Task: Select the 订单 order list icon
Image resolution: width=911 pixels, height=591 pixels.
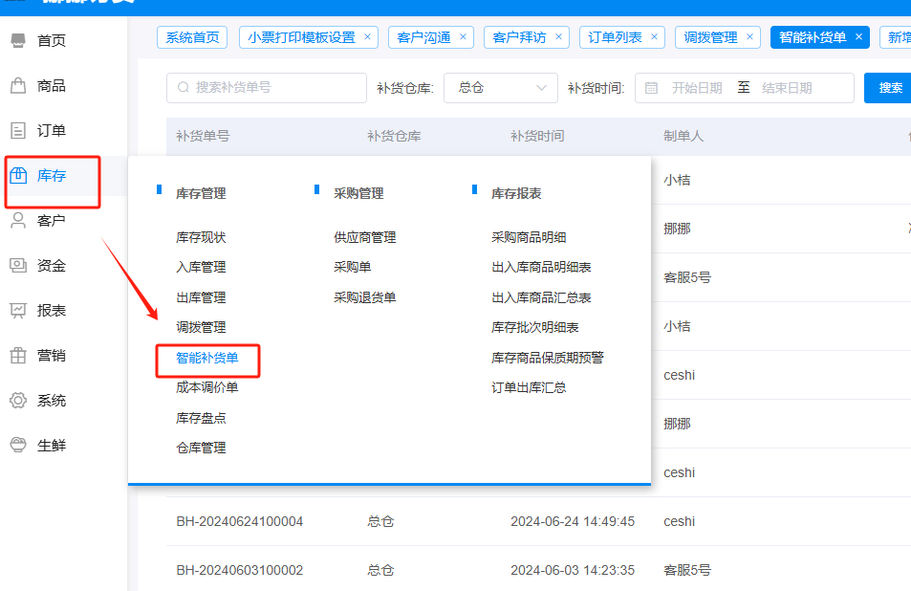Action: click(18, 131)
